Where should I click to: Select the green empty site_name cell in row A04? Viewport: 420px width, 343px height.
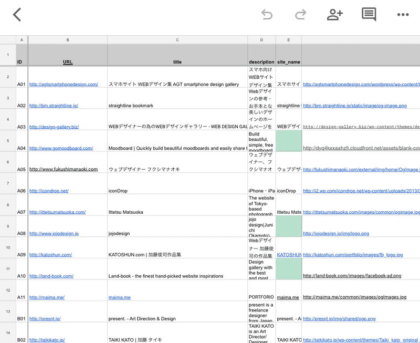pos(288,141)
